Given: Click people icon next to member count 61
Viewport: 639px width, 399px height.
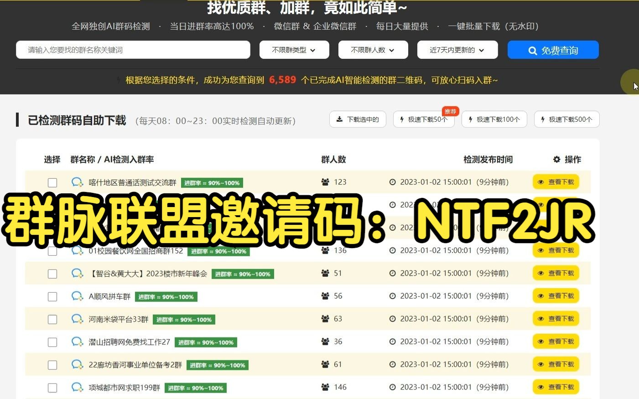Looking at the screenshot, I should (325, 364).
